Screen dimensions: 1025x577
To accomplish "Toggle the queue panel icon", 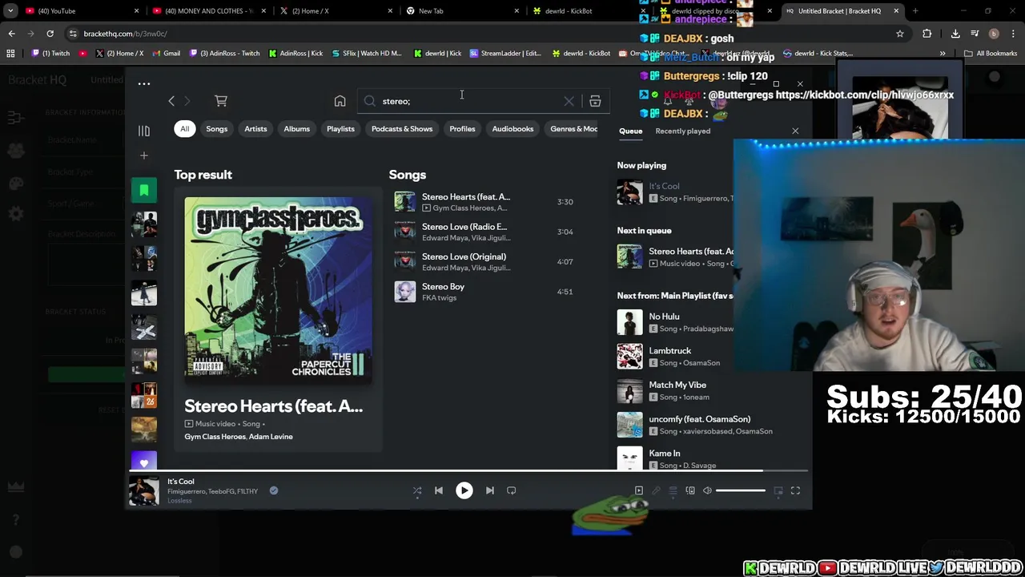I will pos(673,490).
